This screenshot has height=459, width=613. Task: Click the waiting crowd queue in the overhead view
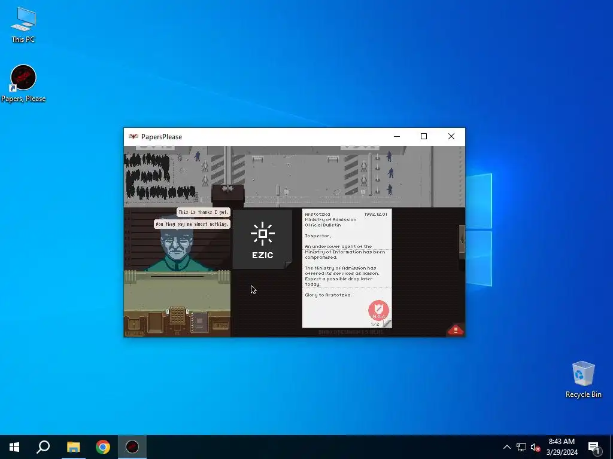[158, 176]
